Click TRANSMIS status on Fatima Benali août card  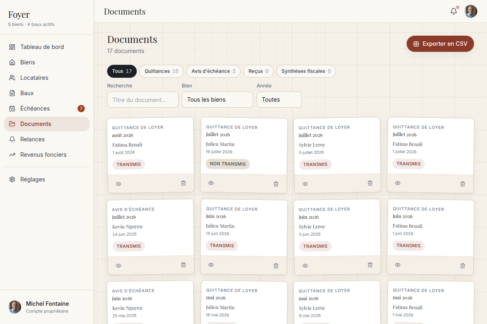(129, 164)
